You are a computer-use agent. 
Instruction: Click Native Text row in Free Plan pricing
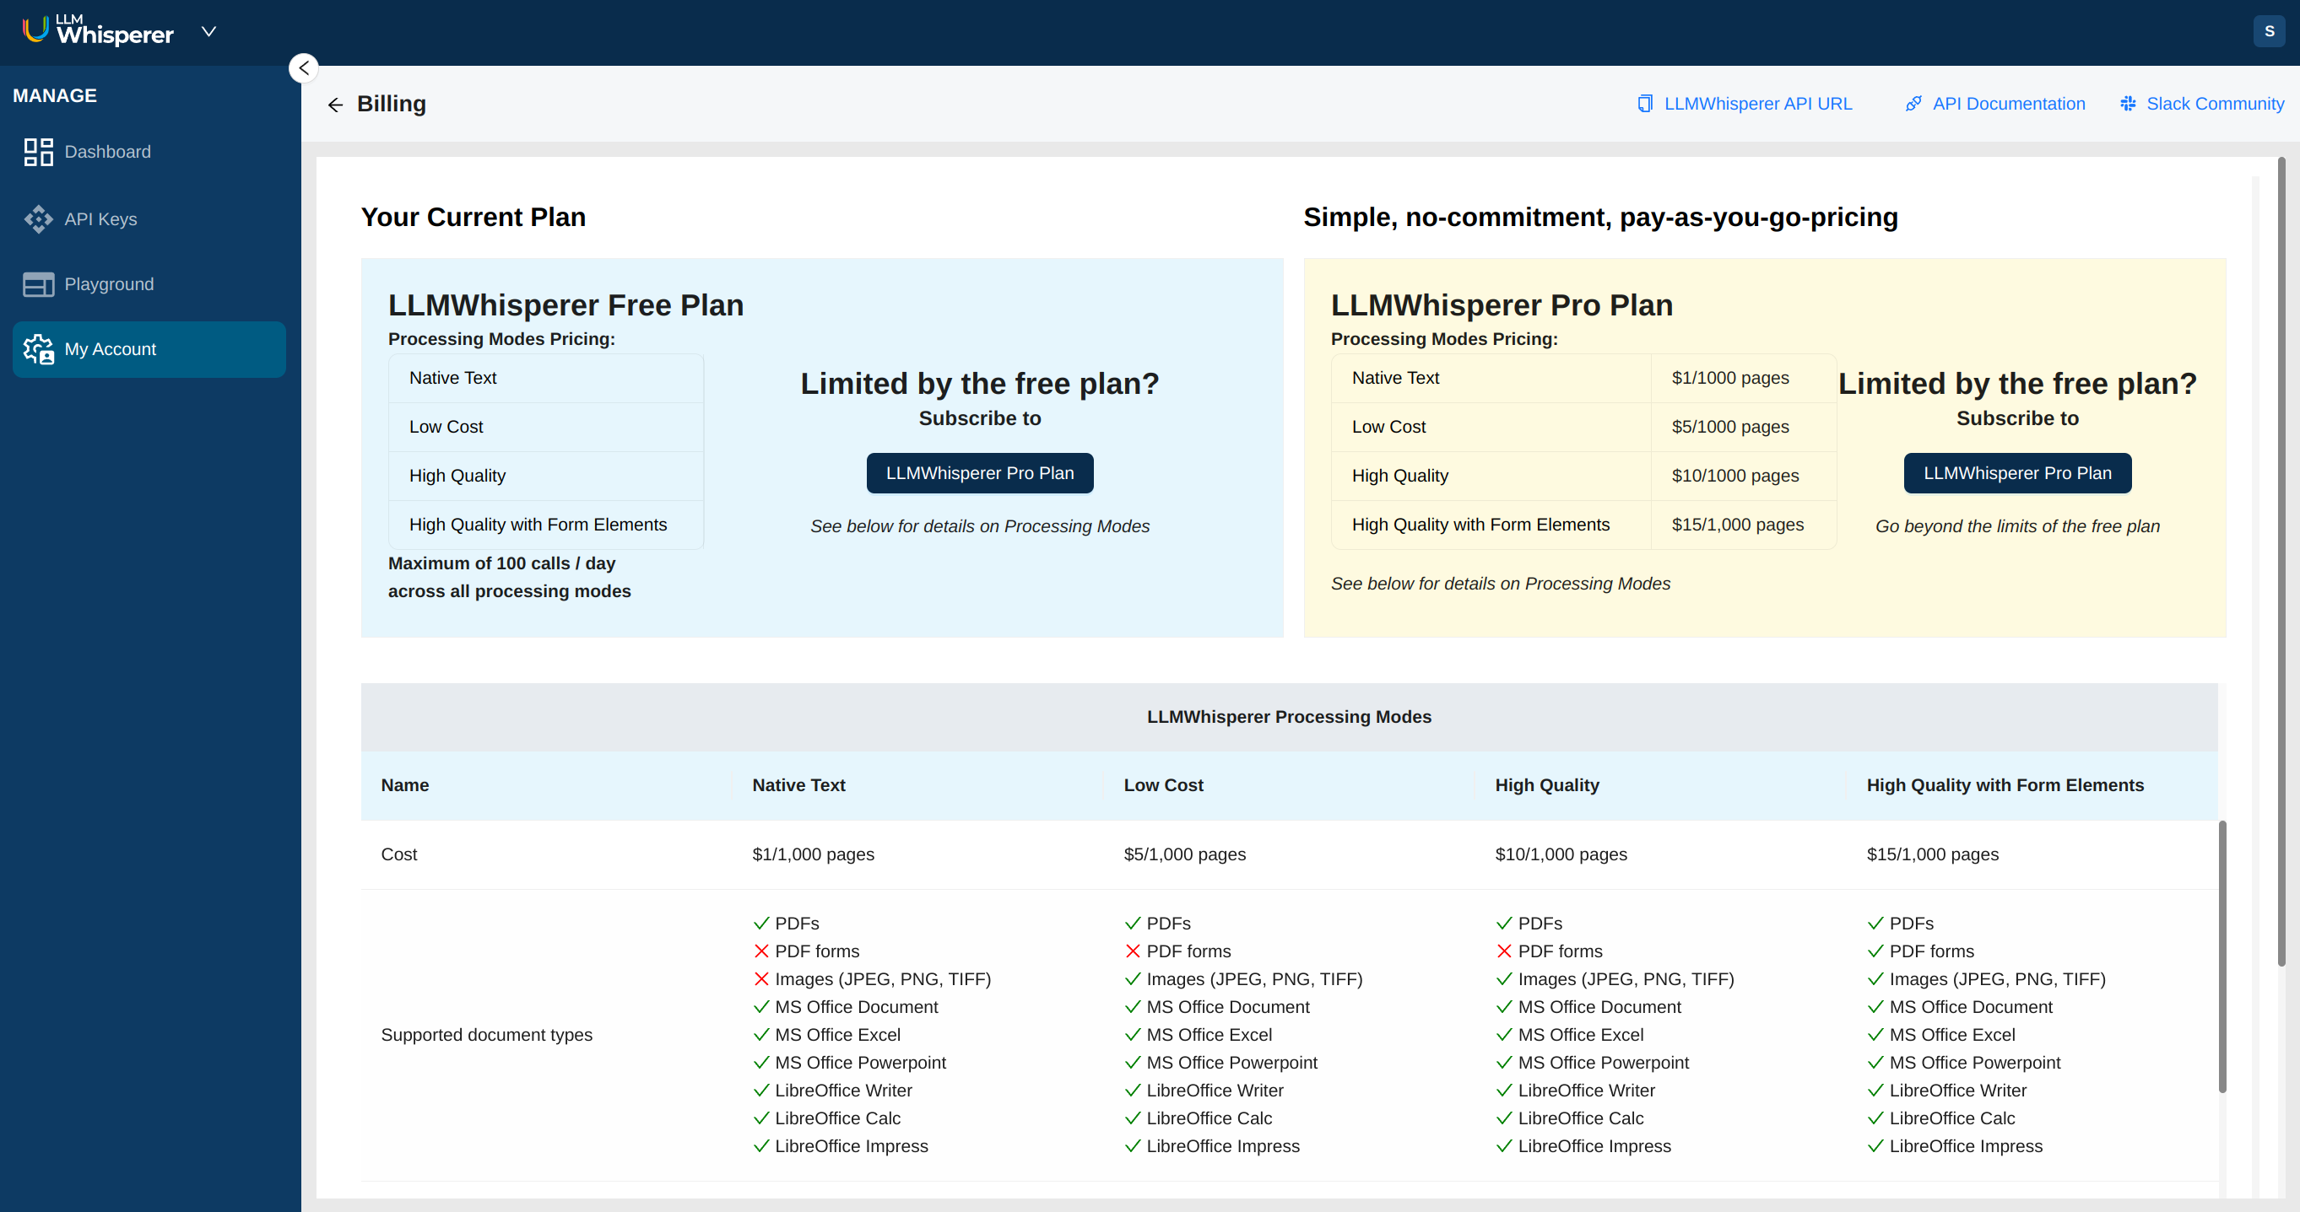[x=545, y=378]
